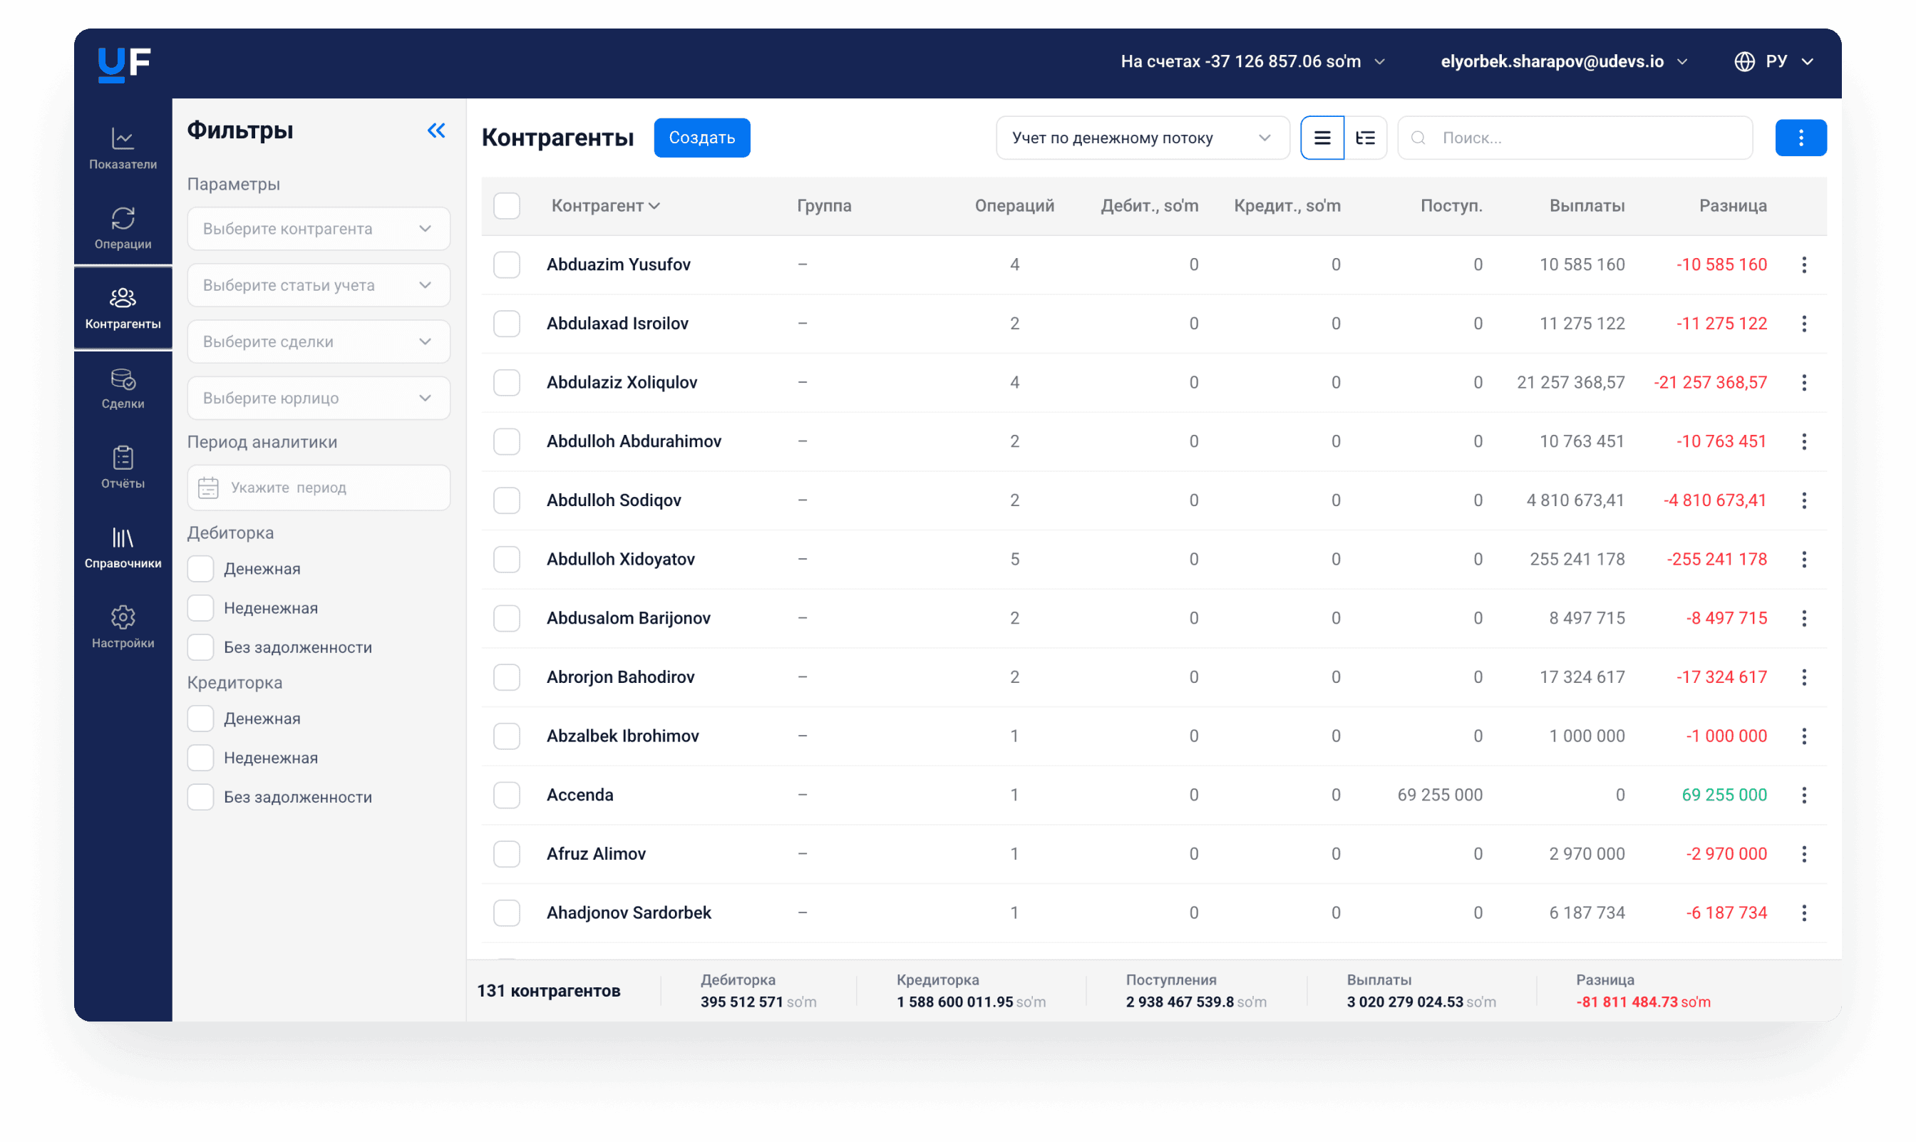Switch to grouped tree view icon
Screen dimensions: 1916x1142
click(1366, 138)
